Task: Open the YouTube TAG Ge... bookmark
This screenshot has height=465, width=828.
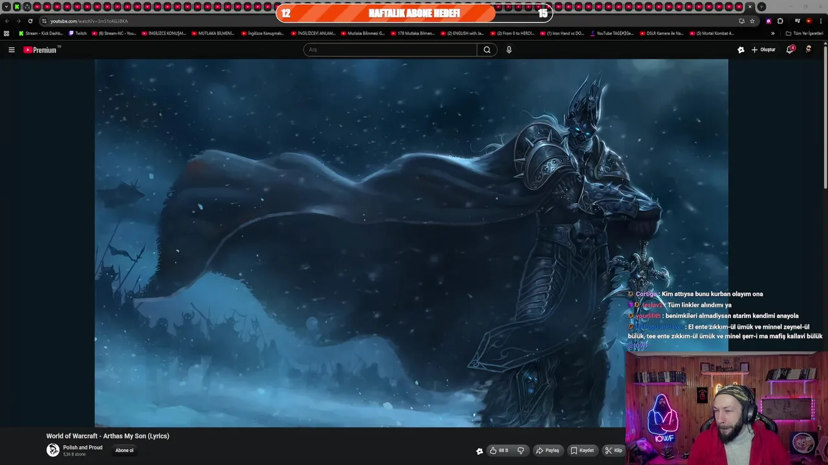Action: 611,33
